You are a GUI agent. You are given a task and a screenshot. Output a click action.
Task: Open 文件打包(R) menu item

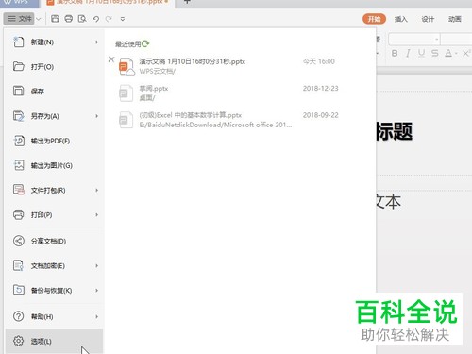point(55,190)
